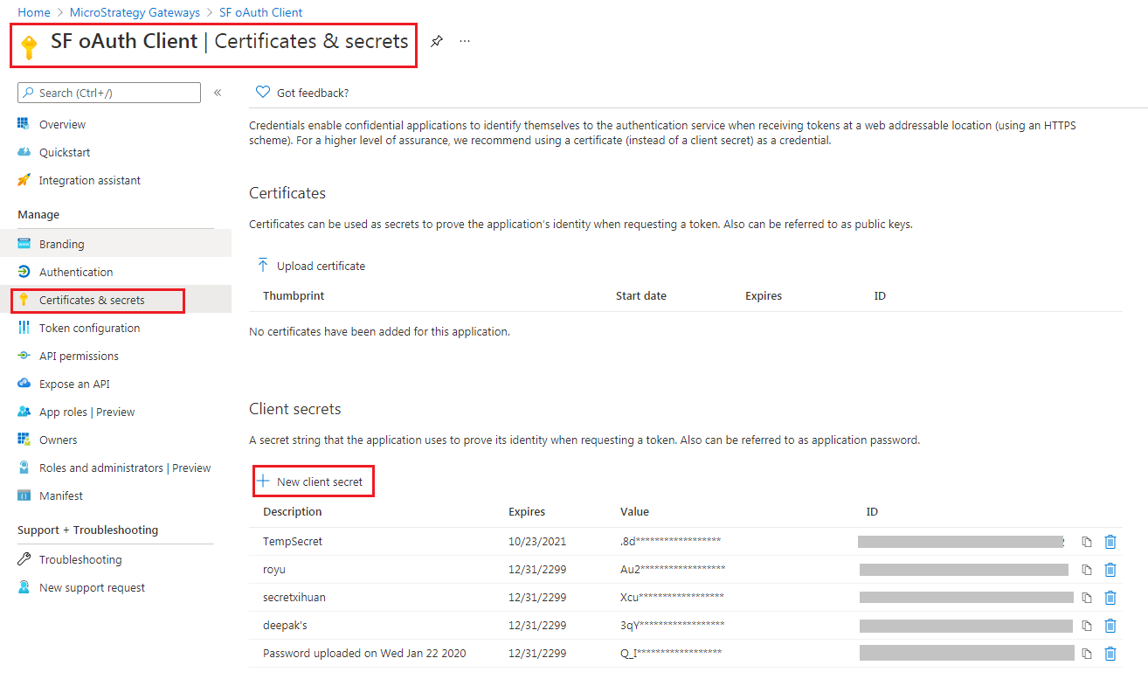Viewport: 1148px width, 679px height.
Task: Copy the deepak's secret ID
Action: [x=1087, y=626]
